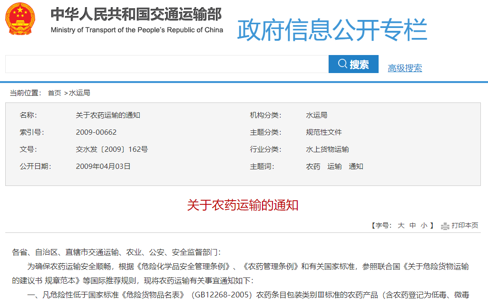Set font size to 大 (large)

pos(401,226)
